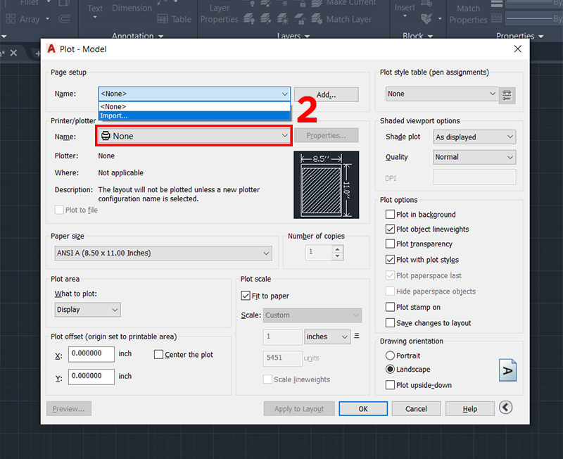563x459 pixels.
Task: Click the Dimension tool in the ribbon
Action: [x=132, y=8]
